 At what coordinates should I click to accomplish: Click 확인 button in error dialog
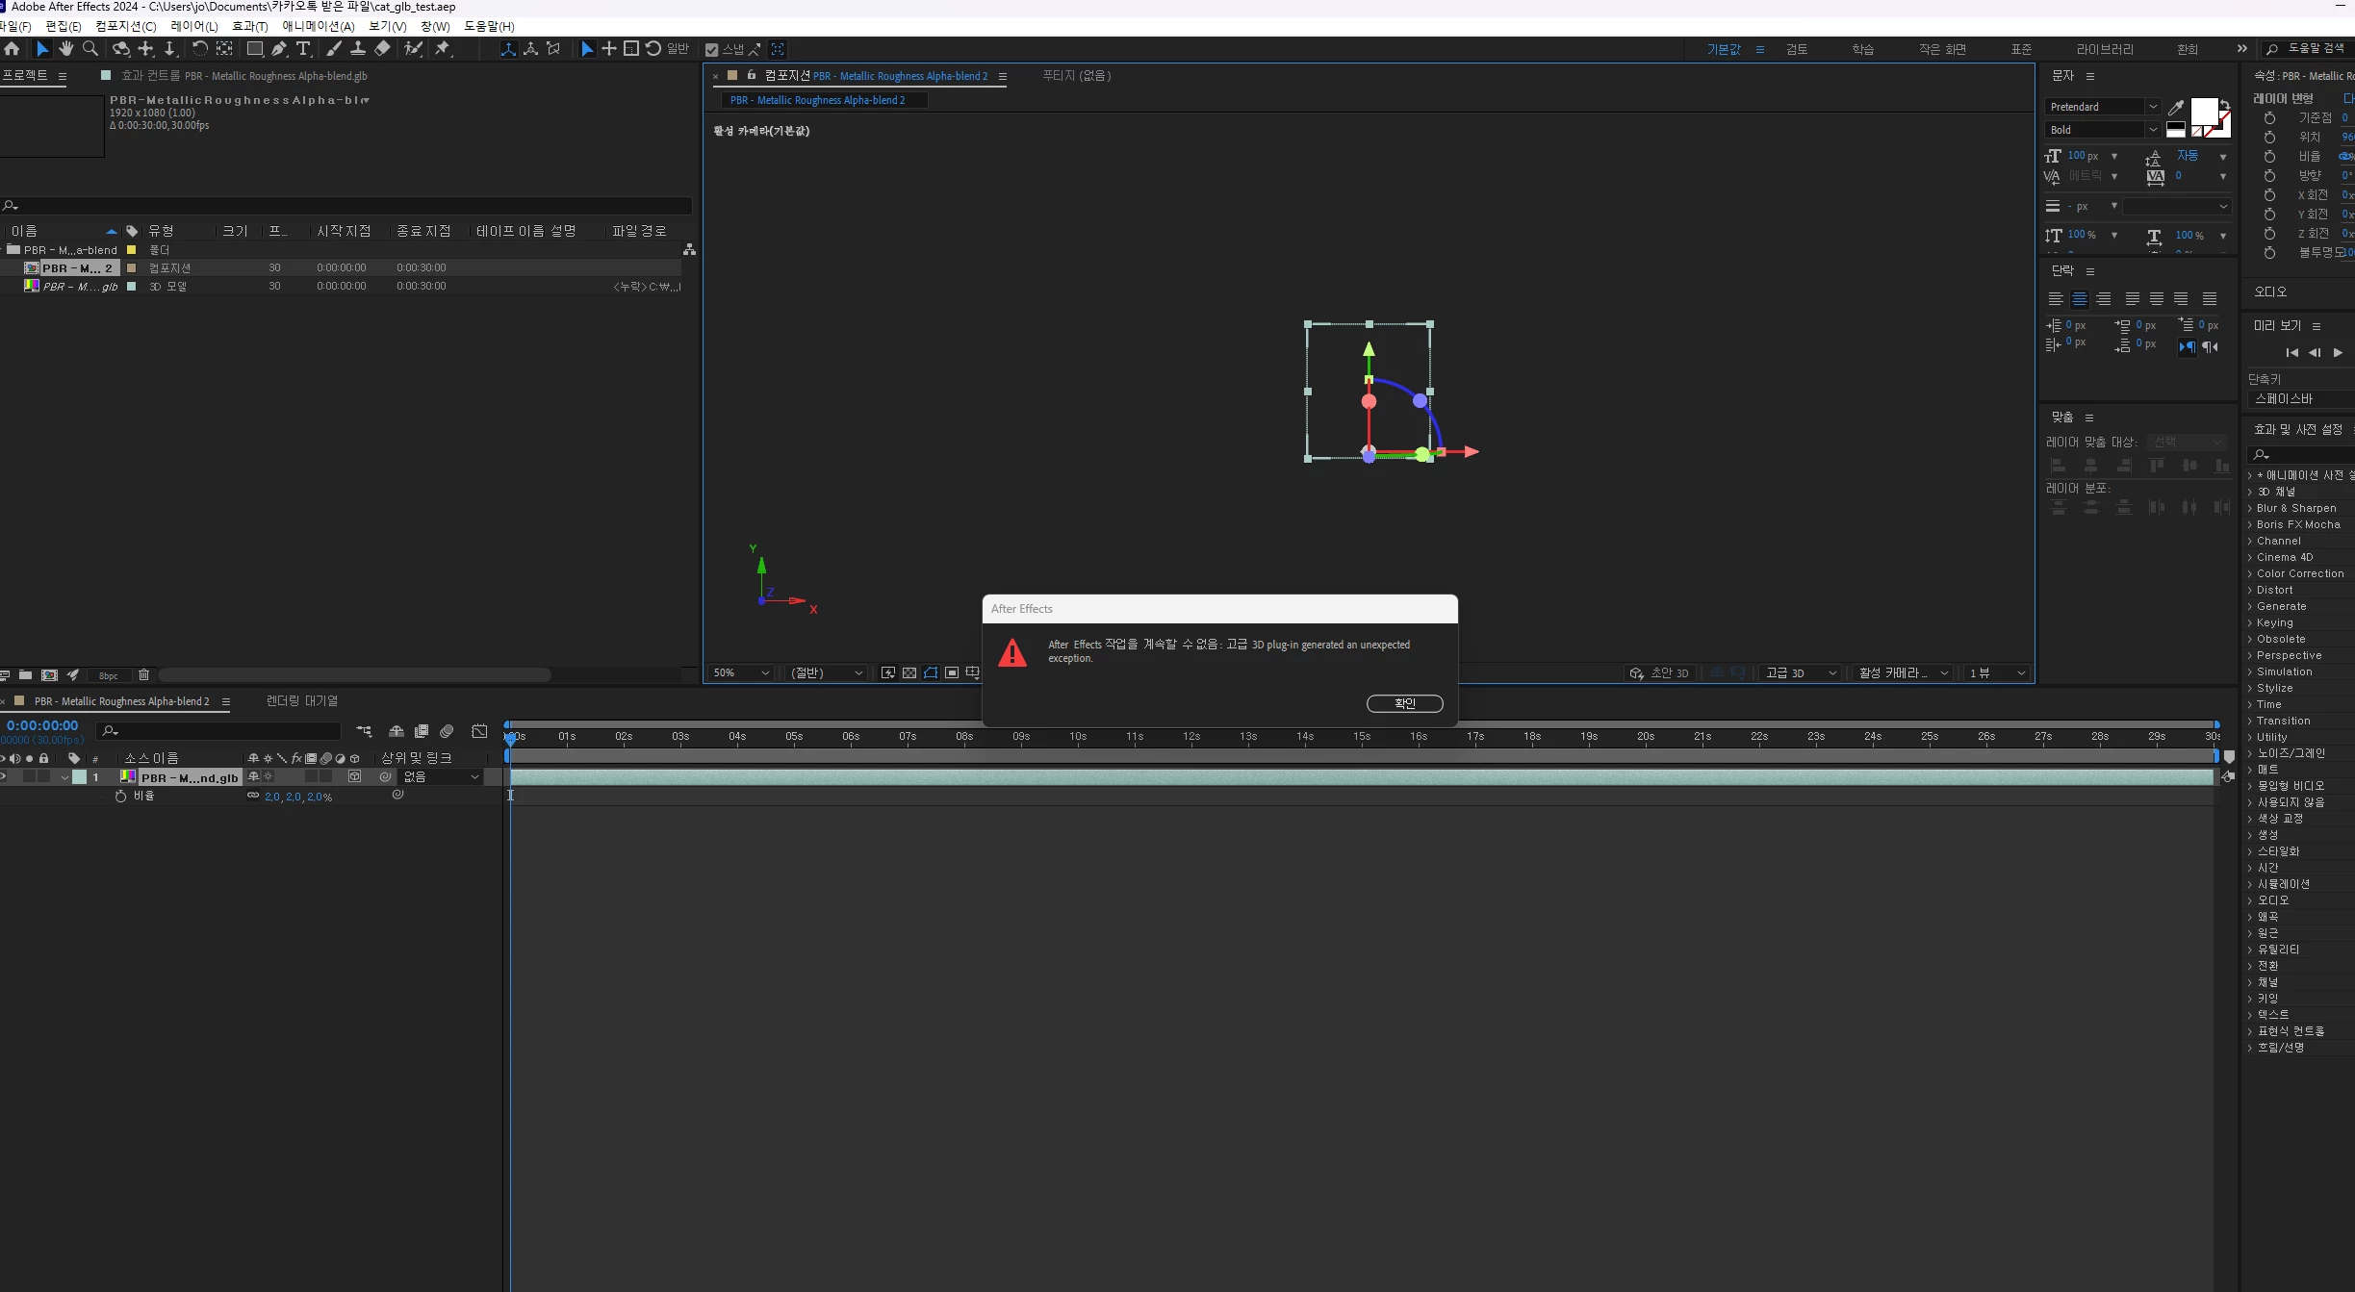click(1404, 703)
